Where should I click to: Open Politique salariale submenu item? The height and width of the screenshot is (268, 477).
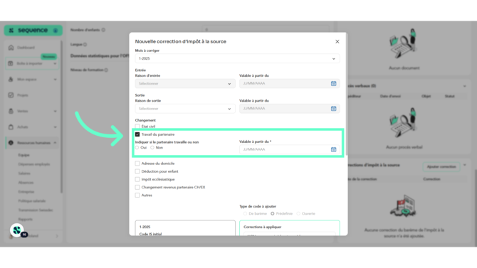[x=31, y=201]
